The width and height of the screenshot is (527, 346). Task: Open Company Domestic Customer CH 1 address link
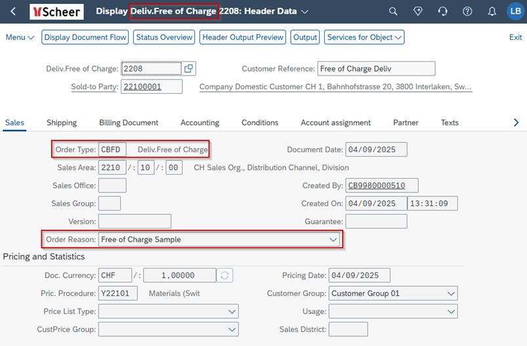pyautogui.click(x=335, y=87)
